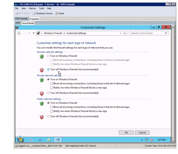Switch to the KVM Console tab

point(21,18)
